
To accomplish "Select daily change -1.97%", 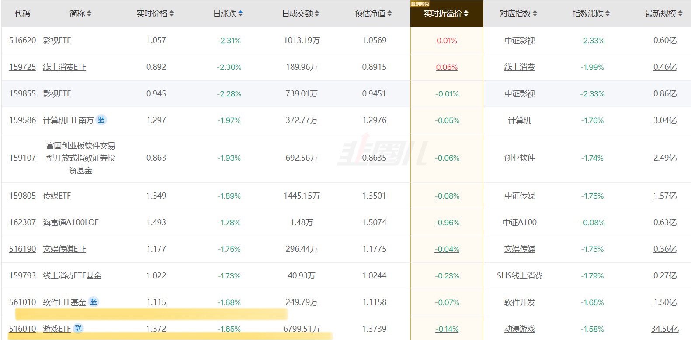I will point(229,120).
